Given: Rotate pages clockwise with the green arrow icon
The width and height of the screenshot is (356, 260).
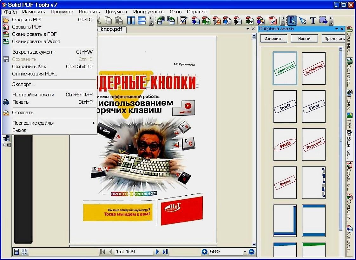Looking at the screenshot, I should point(161,21).
